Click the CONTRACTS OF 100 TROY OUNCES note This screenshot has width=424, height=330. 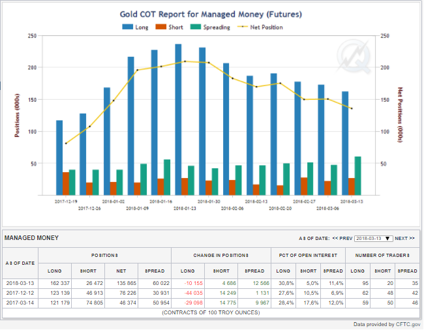[x=211, y=313]
